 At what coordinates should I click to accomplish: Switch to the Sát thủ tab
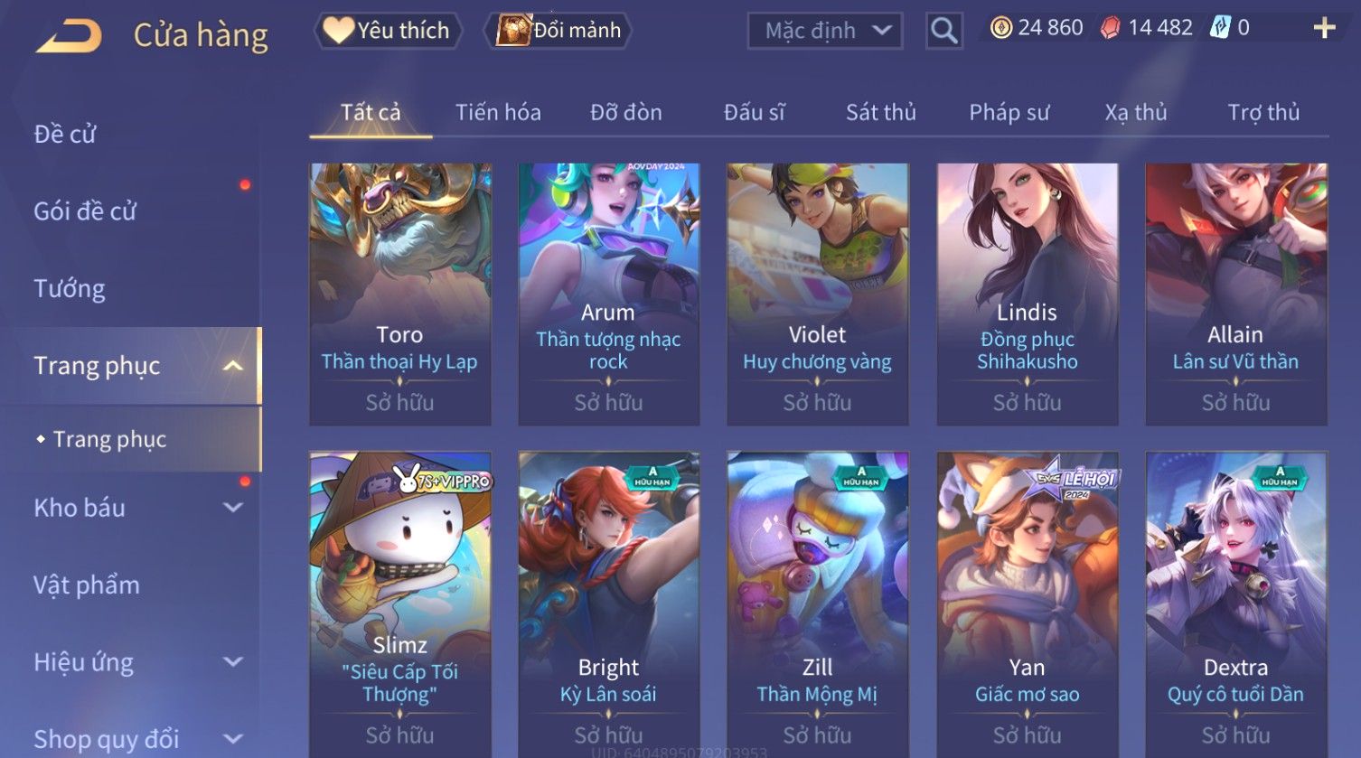pyautogui.click(x=881, y=112)
